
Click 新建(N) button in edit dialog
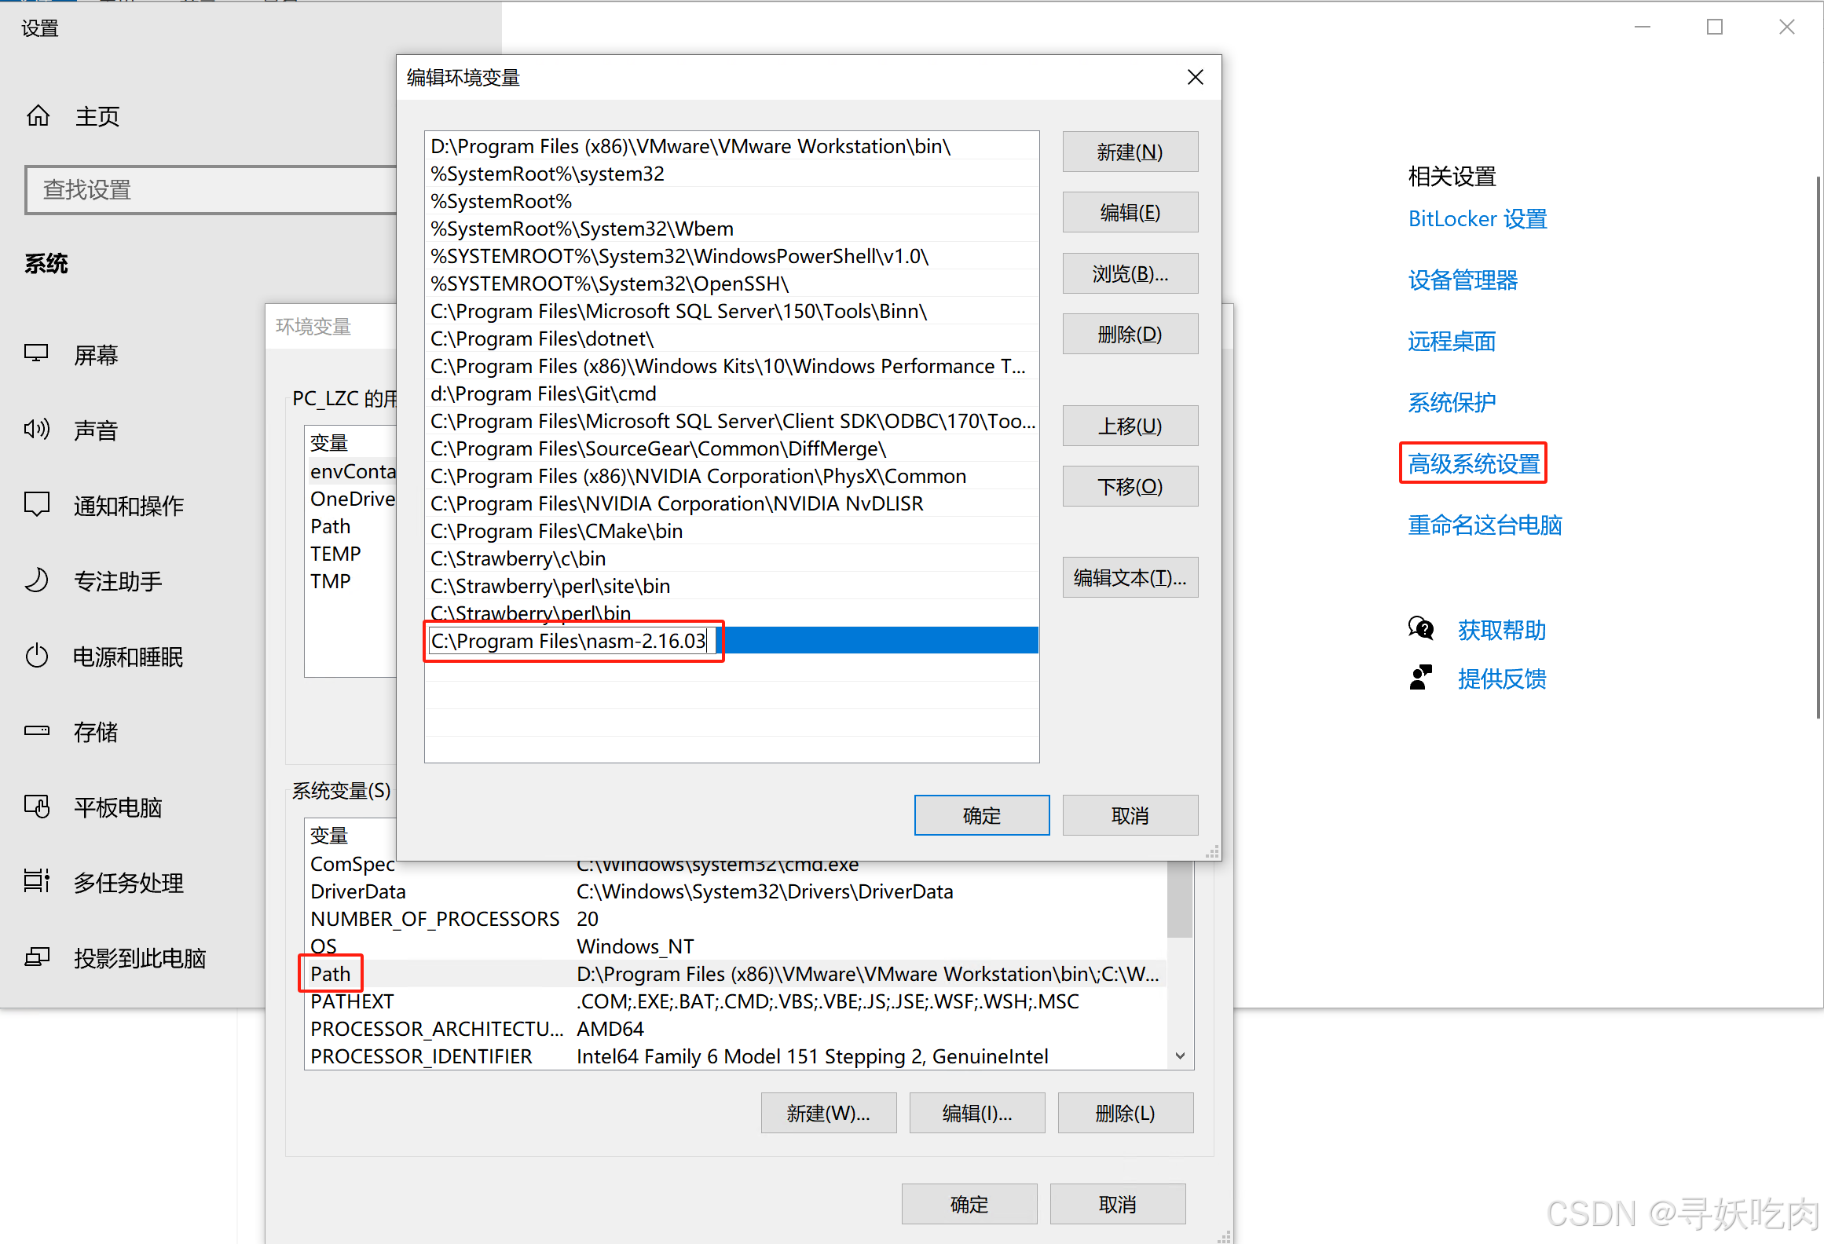point(1130,152)
